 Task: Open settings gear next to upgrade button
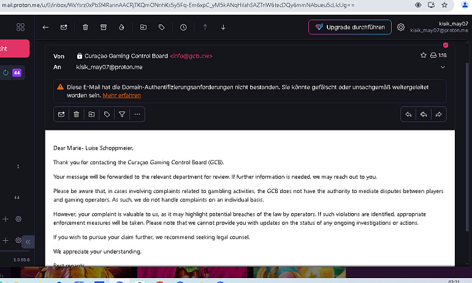click(x=401, y=27)
